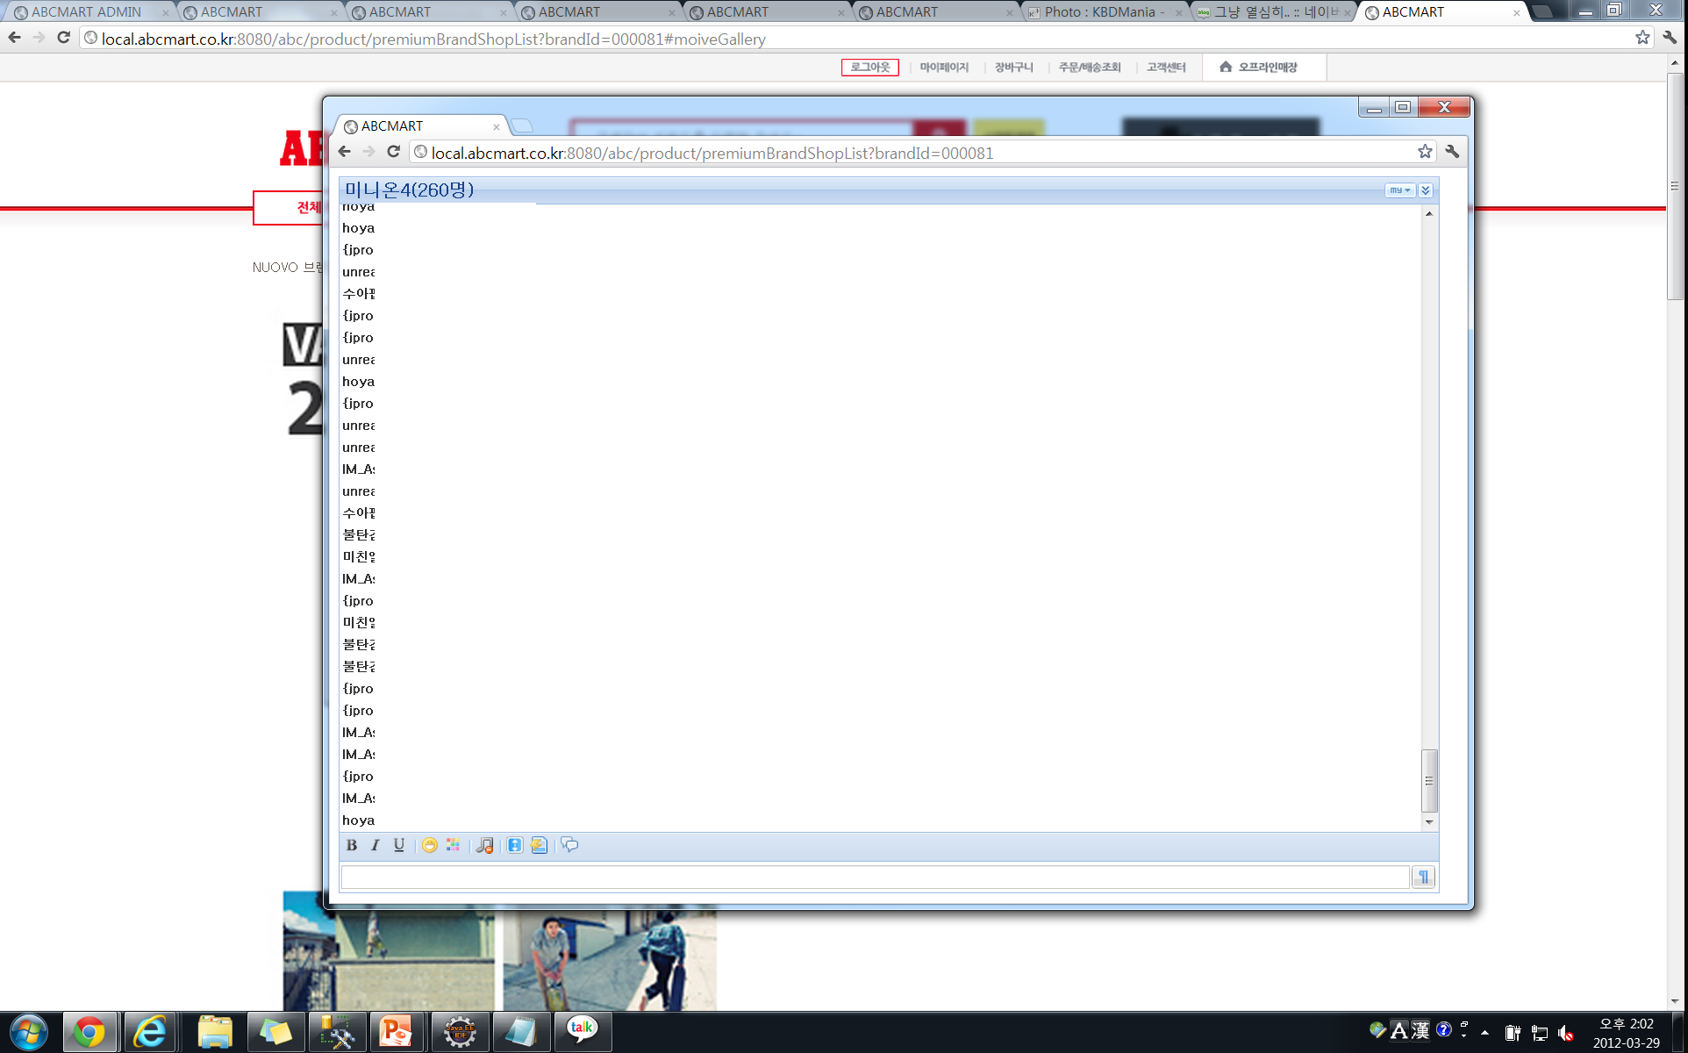
Task: Open the 오프라인매장 store link
Action: (x=1259, y=68)
